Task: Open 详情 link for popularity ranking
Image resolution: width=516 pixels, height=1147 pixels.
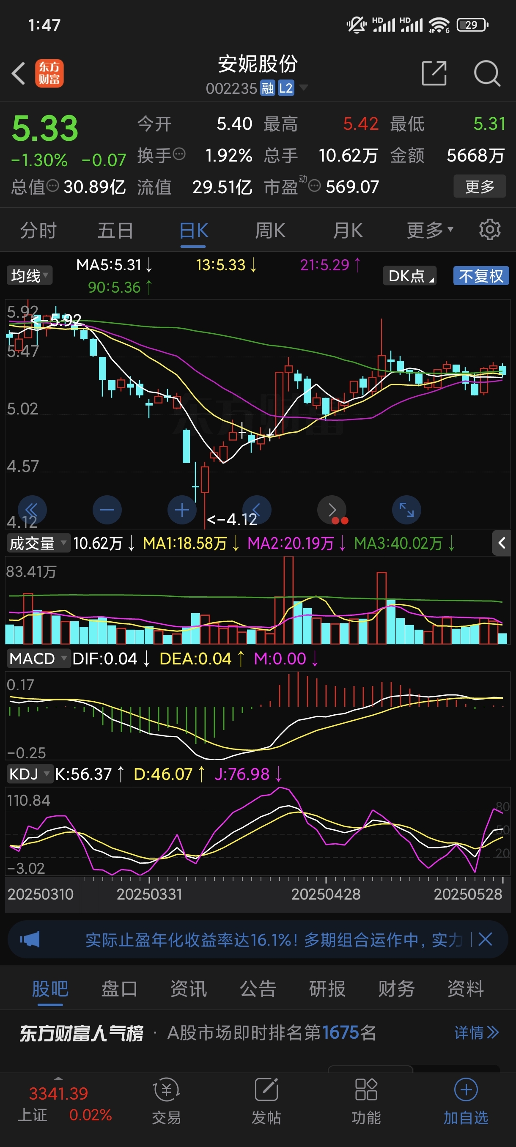Action: tap(476, 1032)
